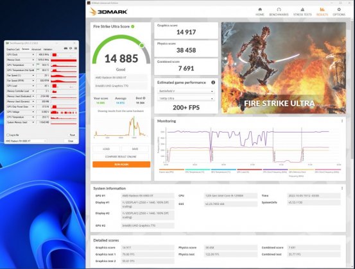
Task: Click the green validation checkmark beside Fire Strike Ultra Score
Action: 133,26
